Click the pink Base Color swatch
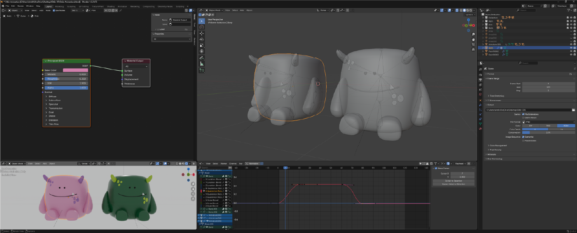This screenshot has width=577, height=233. (75, 70)
